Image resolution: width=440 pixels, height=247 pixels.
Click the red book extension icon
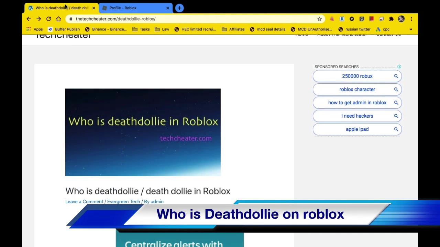372,19
